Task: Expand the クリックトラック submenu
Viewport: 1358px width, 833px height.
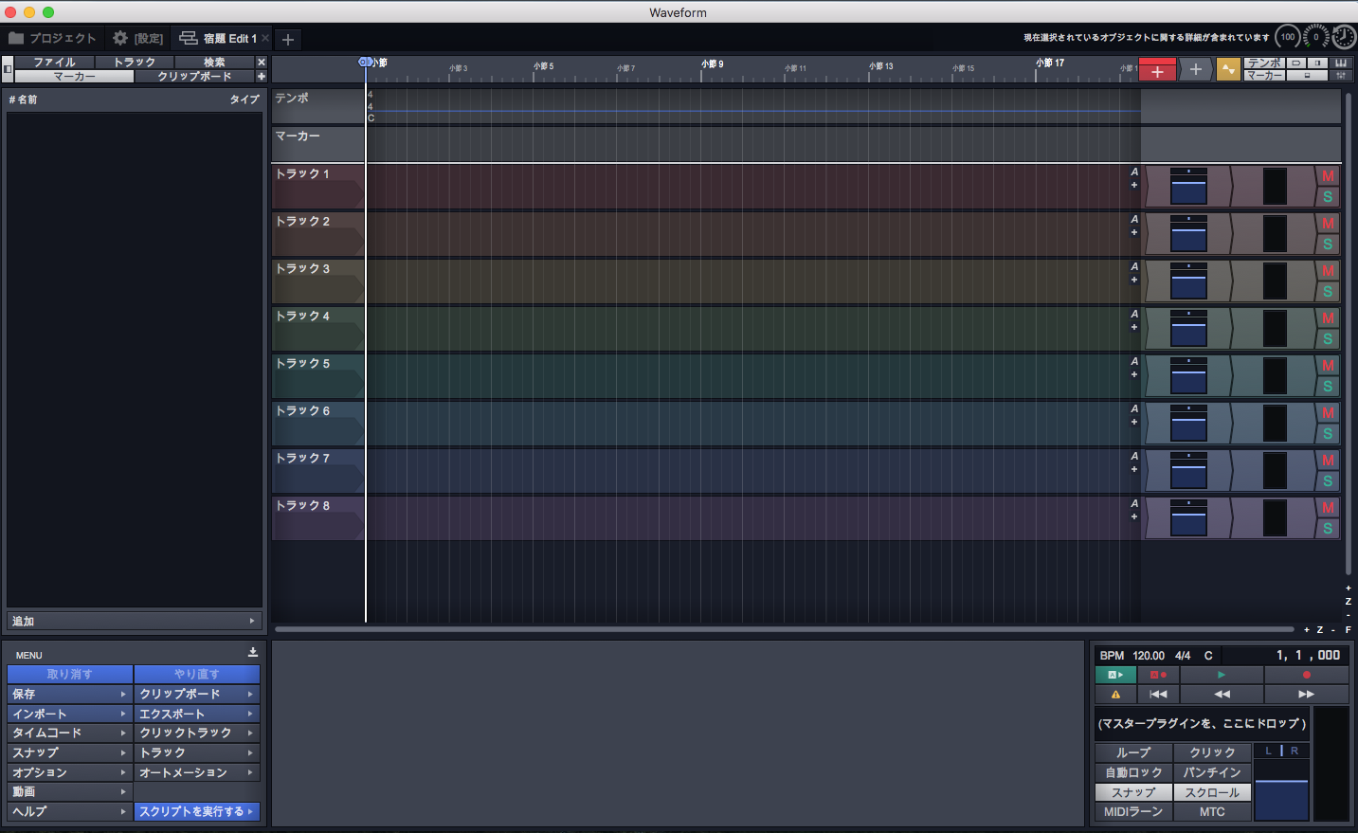Action: (x=197, y=733)
